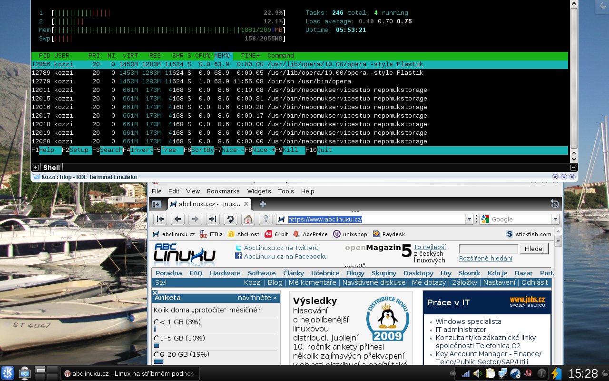Image resolution: width=609 pixels, height=381 pixels.
Task: Select the '< 1 GB (3%)' poll option
Action: pos(157,322)
